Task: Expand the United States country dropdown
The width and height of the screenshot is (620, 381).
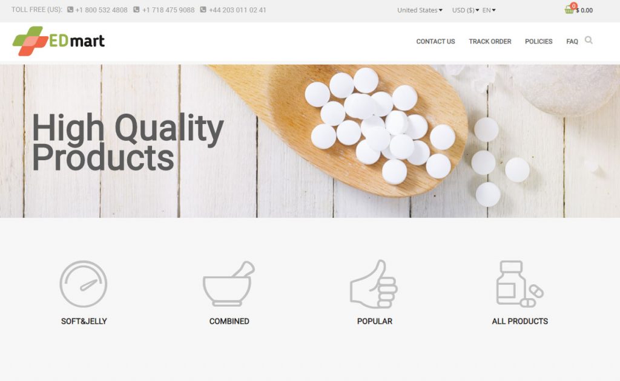Action: [420, 10]
